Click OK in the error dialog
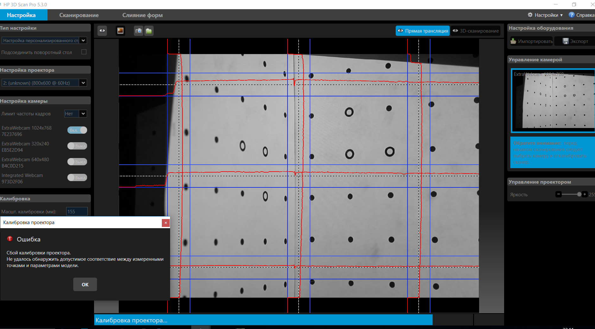Image resolution: width=595 pixels, height=329 pixels. [85, 284]
